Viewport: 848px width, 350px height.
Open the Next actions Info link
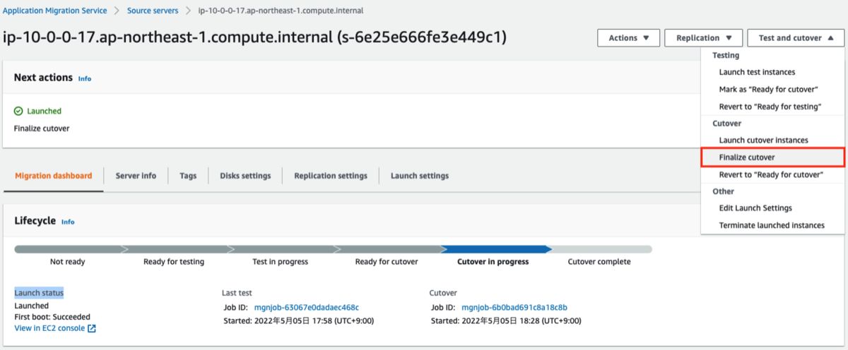click(85, 78)
